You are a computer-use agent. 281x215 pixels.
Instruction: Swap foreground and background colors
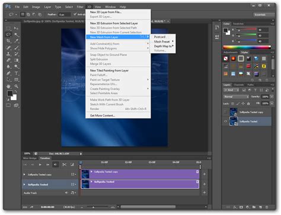(15, 92)
